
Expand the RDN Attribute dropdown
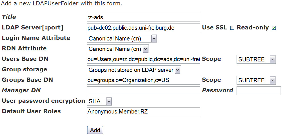118,49
